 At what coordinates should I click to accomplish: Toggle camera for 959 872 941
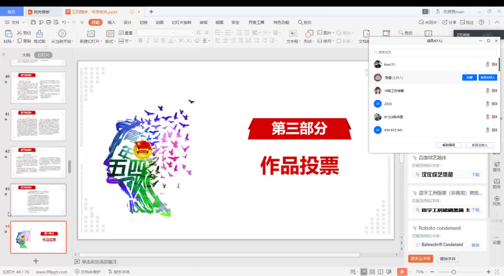click(x=494, y=130)
